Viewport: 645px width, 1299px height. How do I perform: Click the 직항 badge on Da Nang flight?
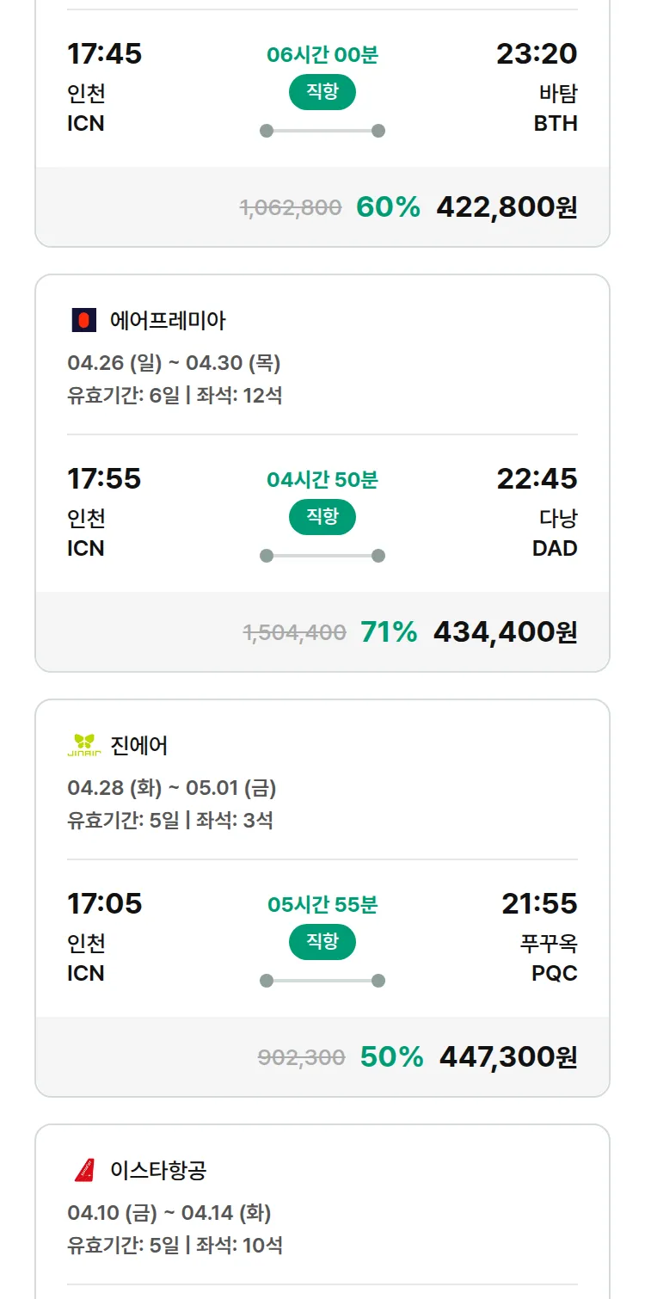tap(322, 517)
